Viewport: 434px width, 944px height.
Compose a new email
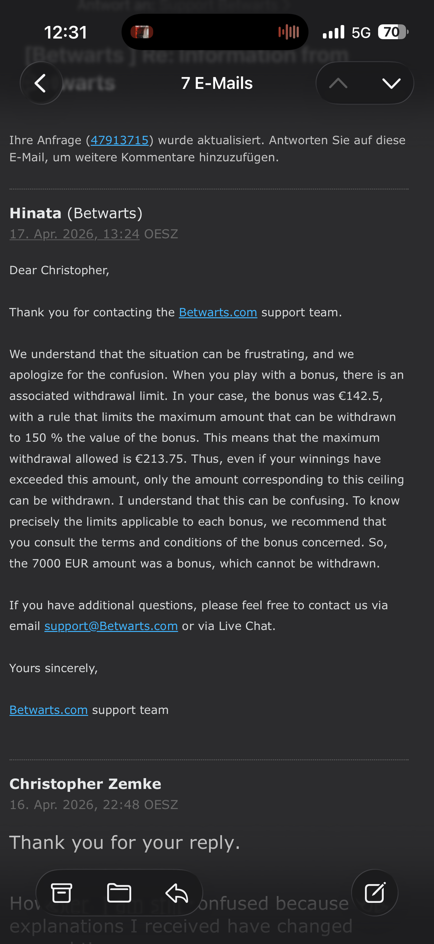375,893
